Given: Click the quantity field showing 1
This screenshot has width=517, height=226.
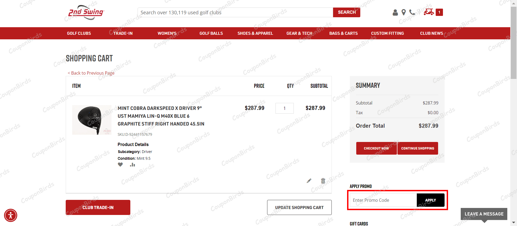Looking at the screenshot, I should pyautogui.click(x=284, y=108).
